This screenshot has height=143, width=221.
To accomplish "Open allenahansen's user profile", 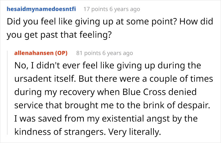I will tap(34, 53).
